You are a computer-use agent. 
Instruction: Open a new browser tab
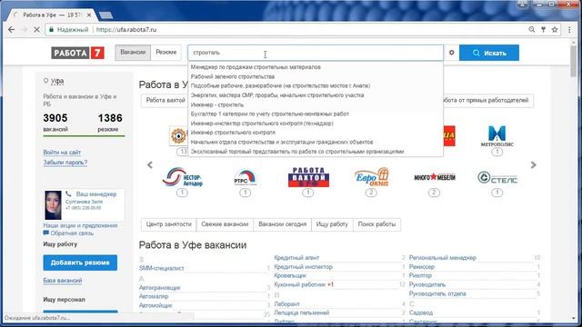[105, 15]
